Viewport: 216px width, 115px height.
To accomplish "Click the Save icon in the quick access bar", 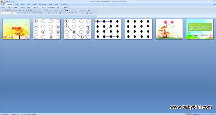I will tap(7, 1).
